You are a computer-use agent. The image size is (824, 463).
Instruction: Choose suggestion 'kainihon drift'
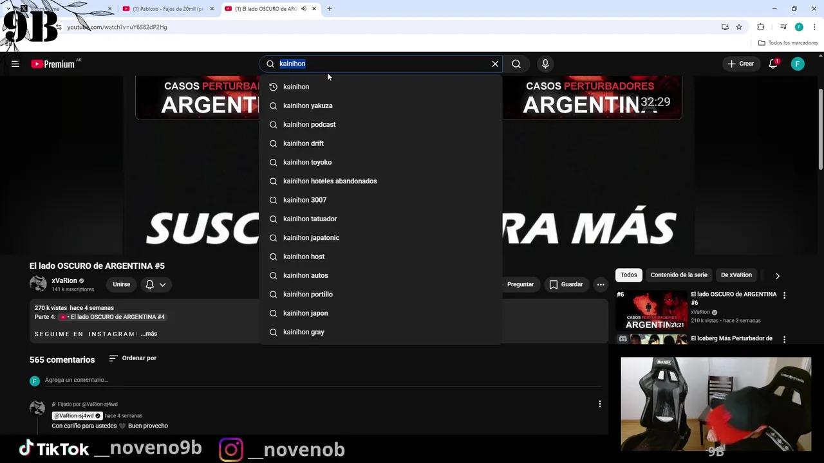[380, 143]
